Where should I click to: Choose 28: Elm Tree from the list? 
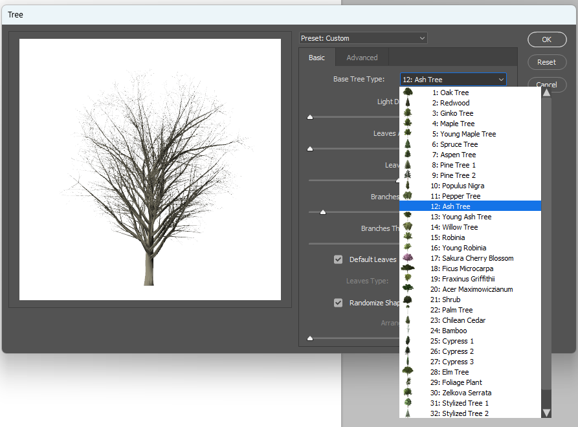[453, 371]
